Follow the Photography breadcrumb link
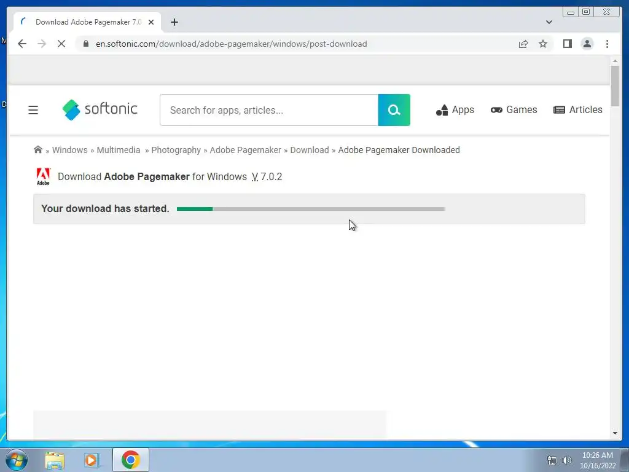 pos(176,150)
